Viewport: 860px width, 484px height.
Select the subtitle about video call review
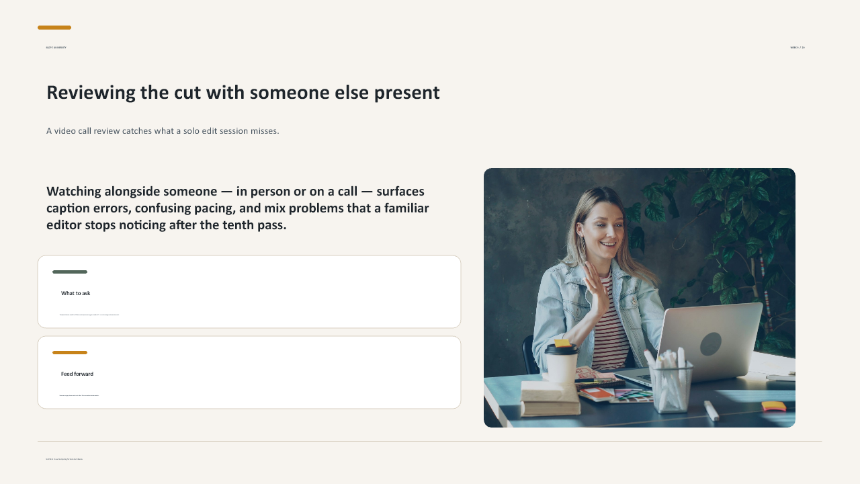click(x=163, y=131)
